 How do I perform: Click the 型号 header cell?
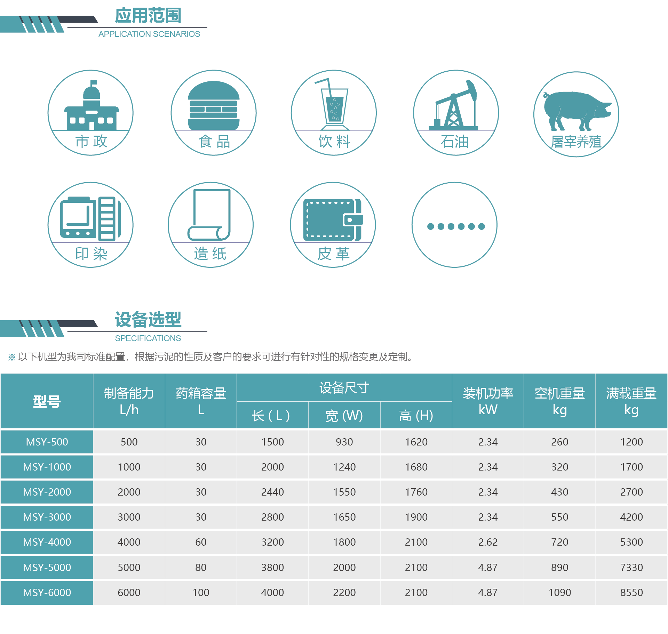point(47,401)
